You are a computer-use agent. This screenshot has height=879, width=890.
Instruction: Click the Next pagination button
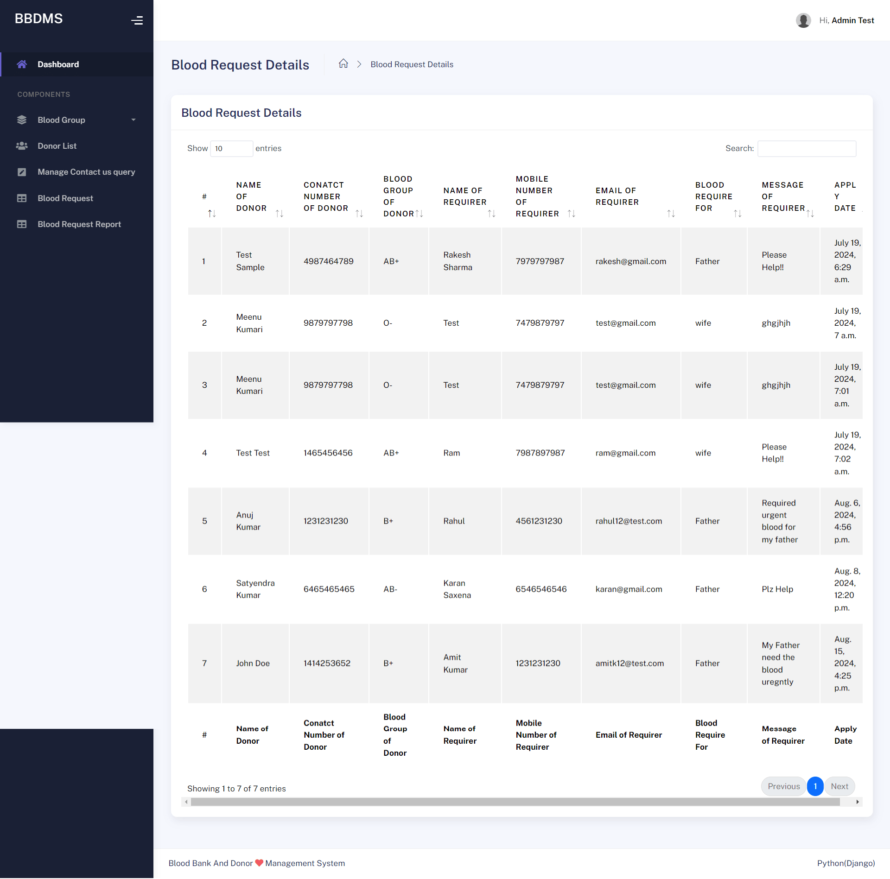point(839,786)
